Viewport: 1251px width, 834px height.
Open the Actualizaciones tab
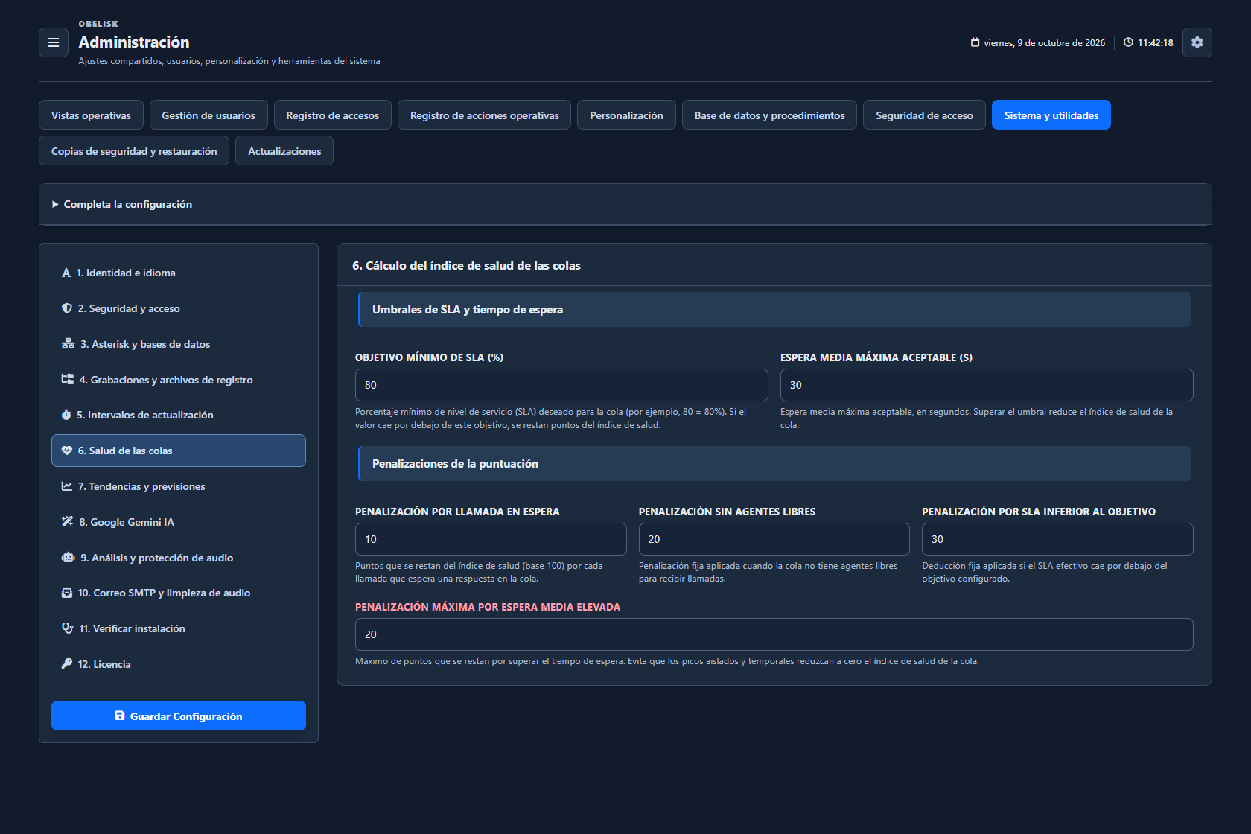pos(284,150)
